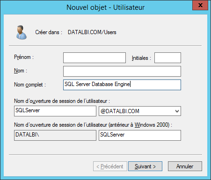The width and height of the screenshot is (211, 180).
Task: Proceed with the Suivant > button
Action: [145, 166]
